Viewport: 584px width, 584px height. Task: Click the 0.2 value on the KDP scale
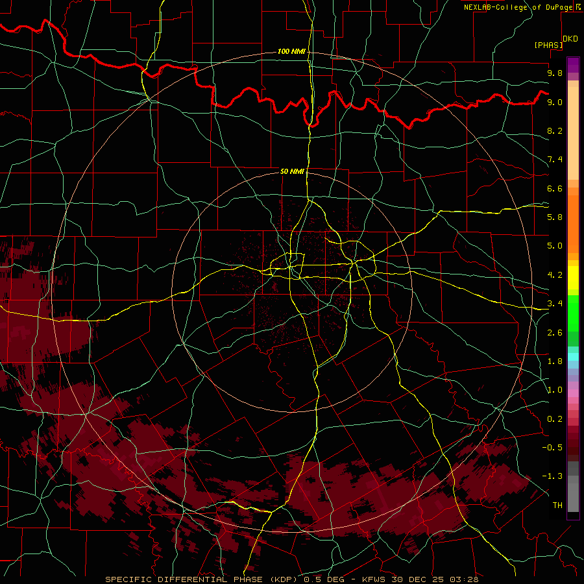(x=555, y=419)
